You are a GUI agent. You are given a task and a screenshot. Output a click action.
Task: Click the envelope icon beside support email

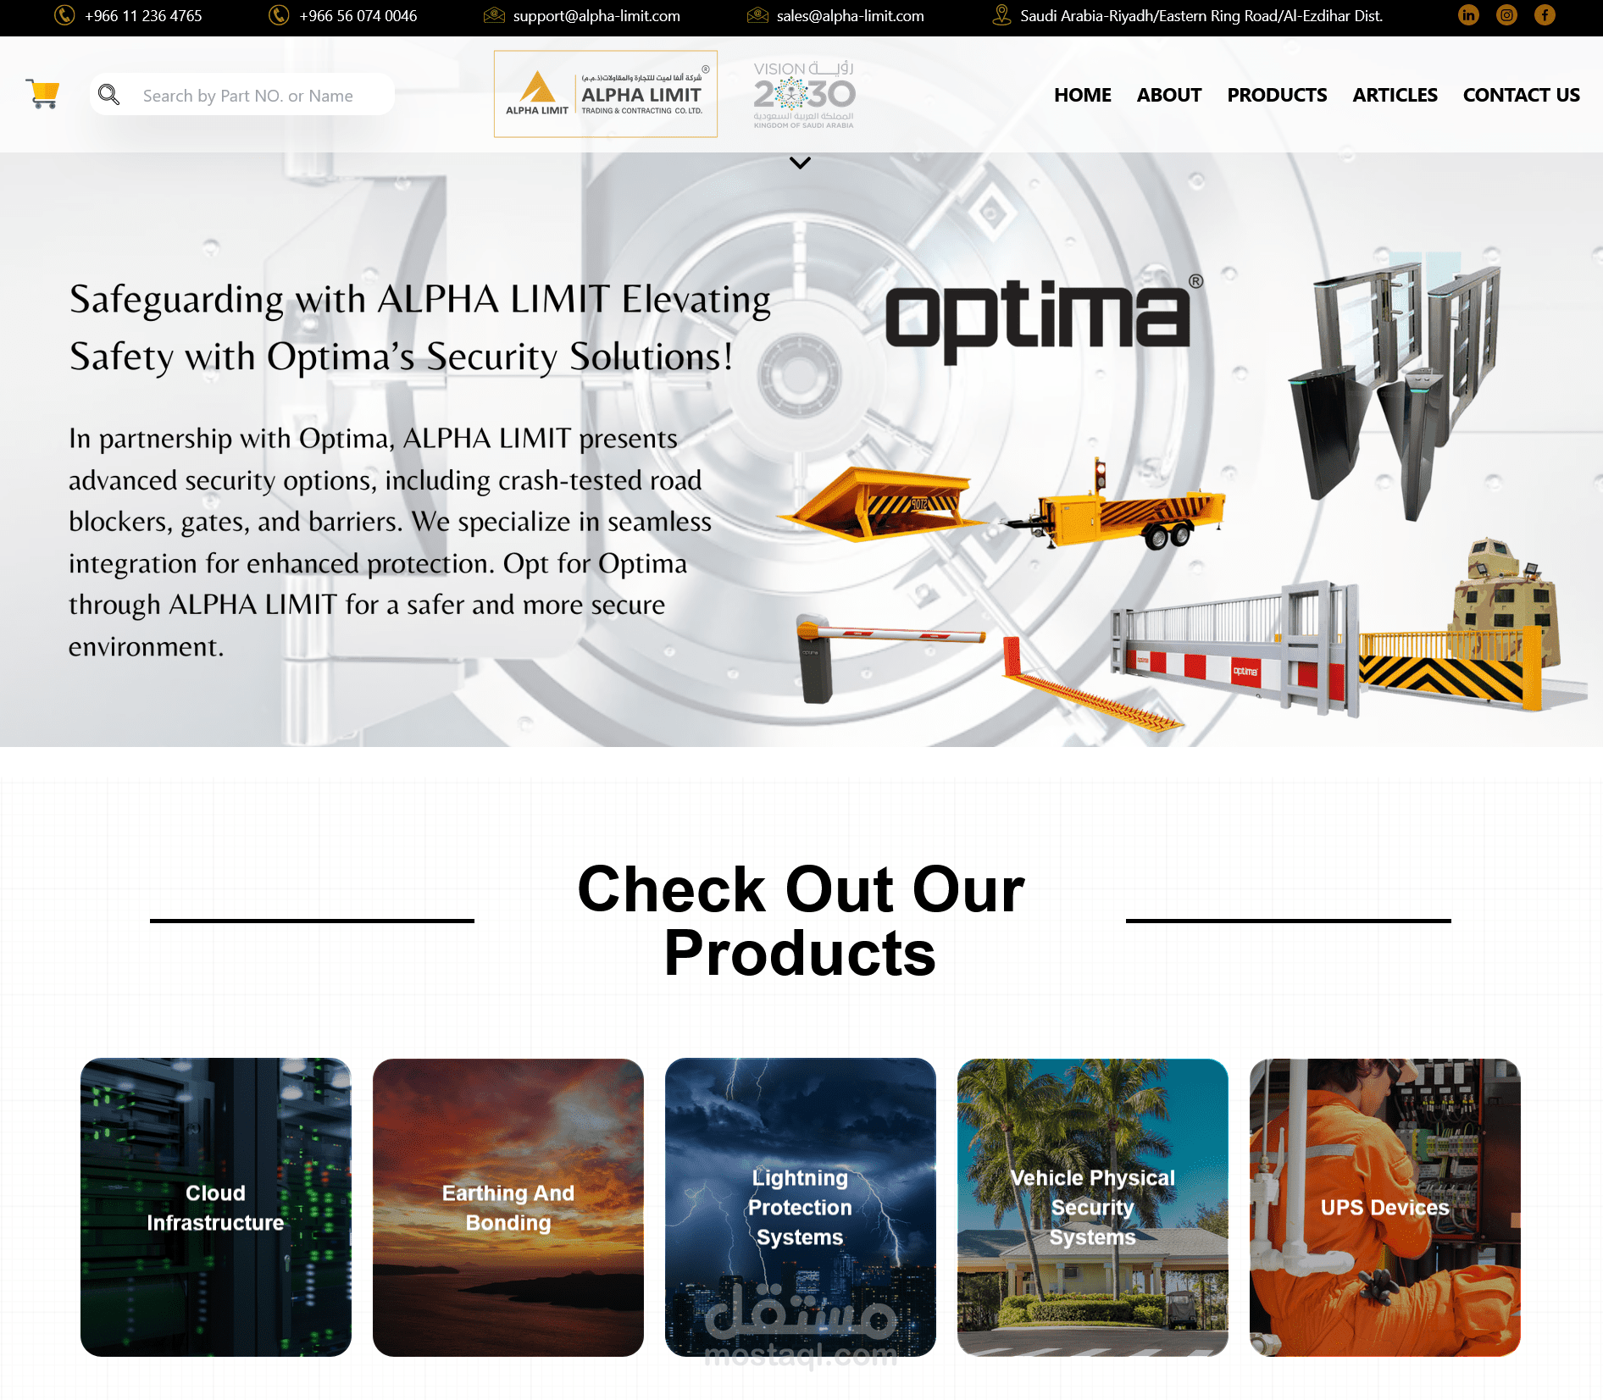point(494,15)
